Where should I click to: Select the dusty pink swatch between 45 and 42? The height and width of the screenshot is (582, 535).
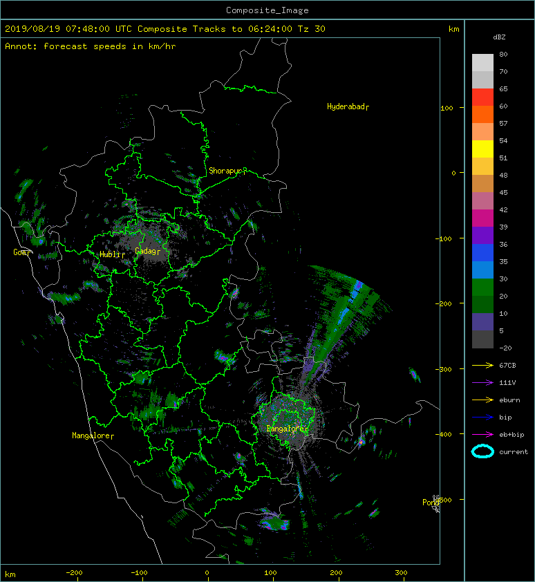[482, 201]
